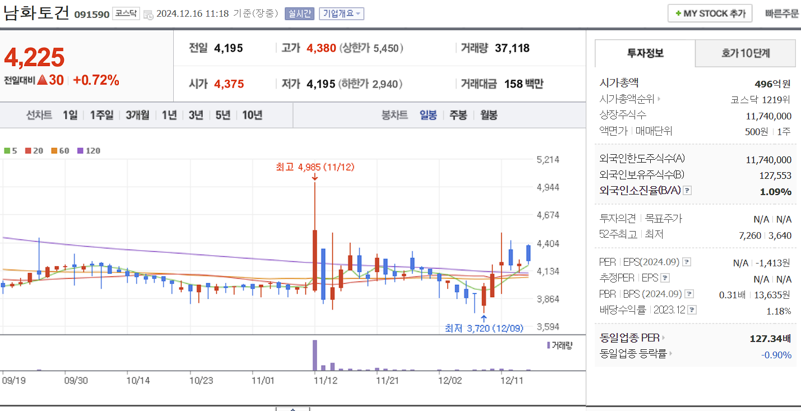This screenshot has width=801, height=411.
Task: Show 3개월 line chart
Action: point(137,115)
